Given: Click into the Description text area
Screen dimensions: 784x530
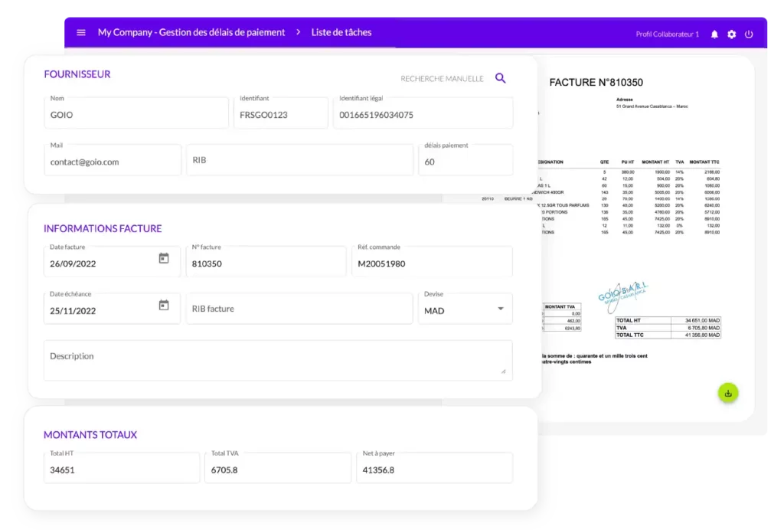Looking at the screenshot, I should (x=278, y=360).
